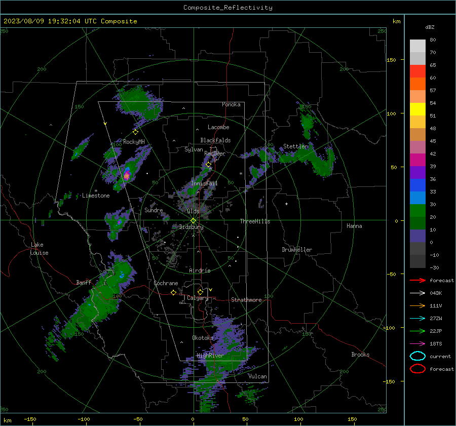Screen dimensions: 456x426
Task: Click the cyan 'current' ellipse in legend
Action: click(417, 356)
